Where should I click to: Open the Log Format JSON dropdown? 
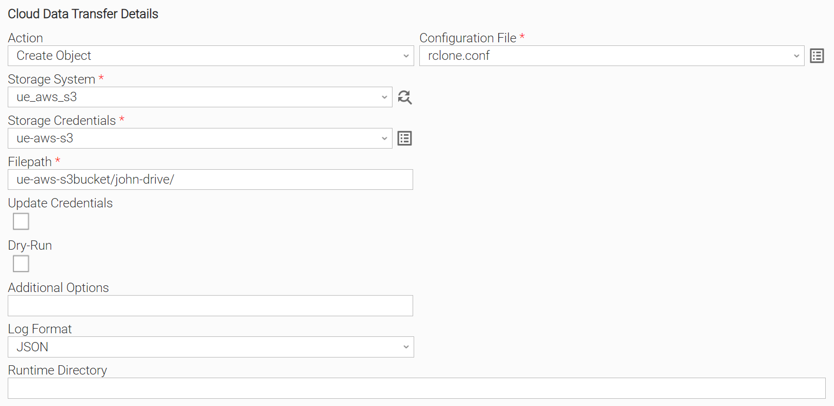[211, 347]
